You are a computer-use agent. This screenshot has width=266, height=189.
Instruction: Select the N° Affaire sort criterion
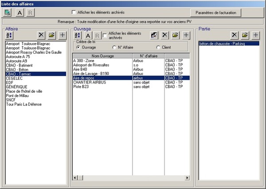point(114,47)
